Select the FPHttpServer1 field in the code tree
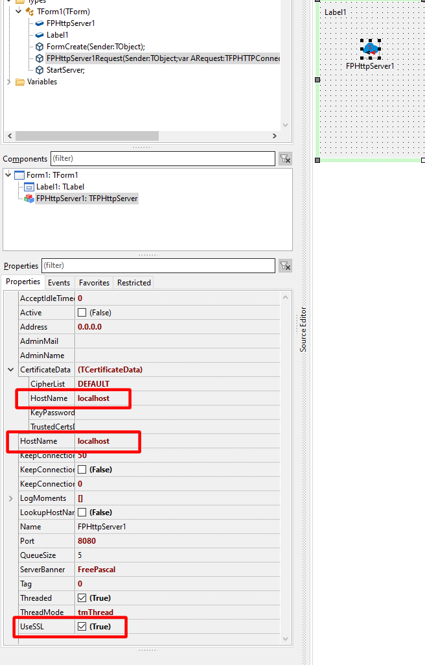 pos(70,23)
